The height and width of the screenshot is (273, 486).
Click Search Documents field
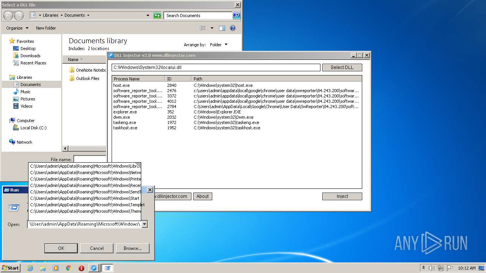198,16
